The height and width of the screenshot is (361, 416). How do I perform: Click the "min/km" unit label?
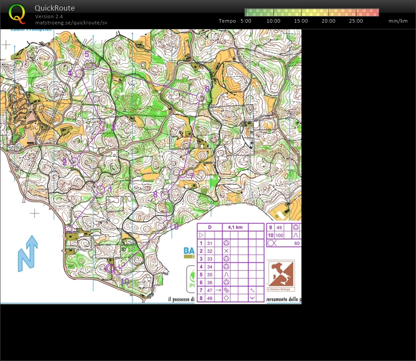coord(398,21)
